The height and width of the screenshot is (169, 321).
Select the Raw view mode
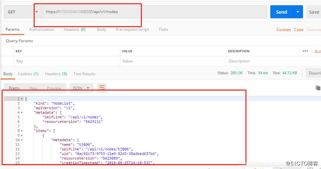tap(33, 88)
